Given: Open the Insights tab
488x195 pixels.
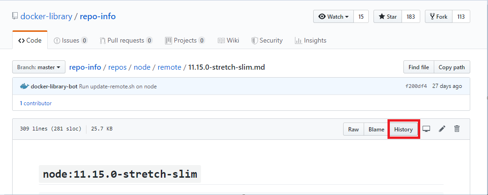Looking at the screenshot, I should 310,41.
